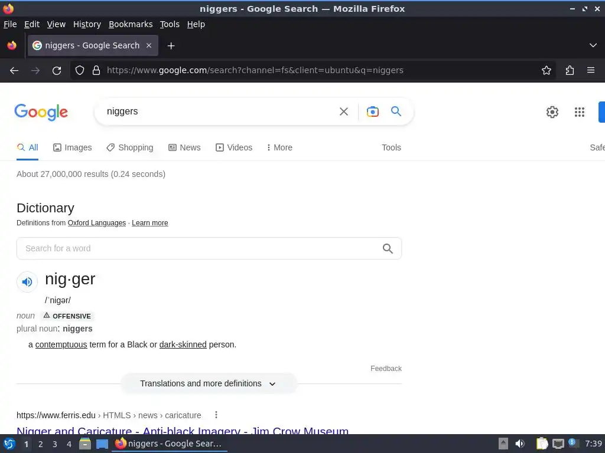Follow the Oxford Languages link

(x=97, y=223)
